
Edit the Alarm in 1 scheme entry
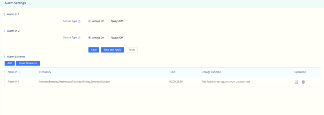[296, 82]
